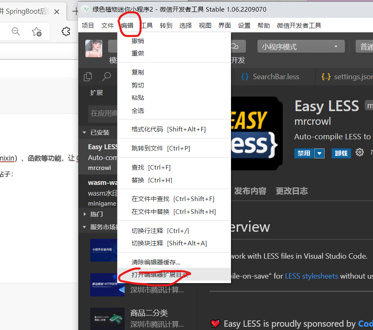Click the user avatar picture
This screenshot has height=330, width=373.
[x=94, y=49]
